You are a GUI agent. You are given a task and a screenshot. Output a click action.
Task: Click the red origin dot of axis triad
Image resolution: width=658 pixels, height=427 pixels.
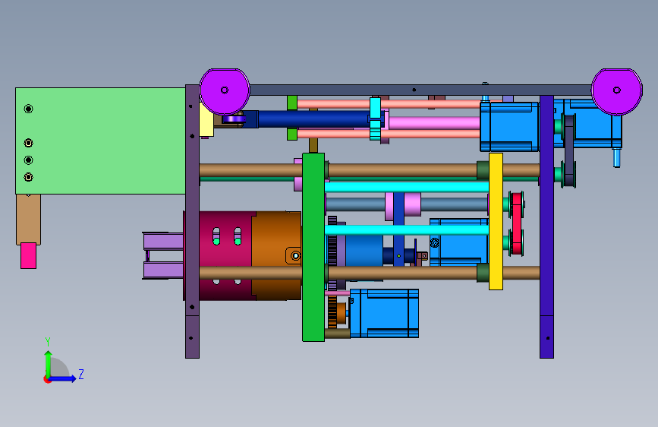47,379
